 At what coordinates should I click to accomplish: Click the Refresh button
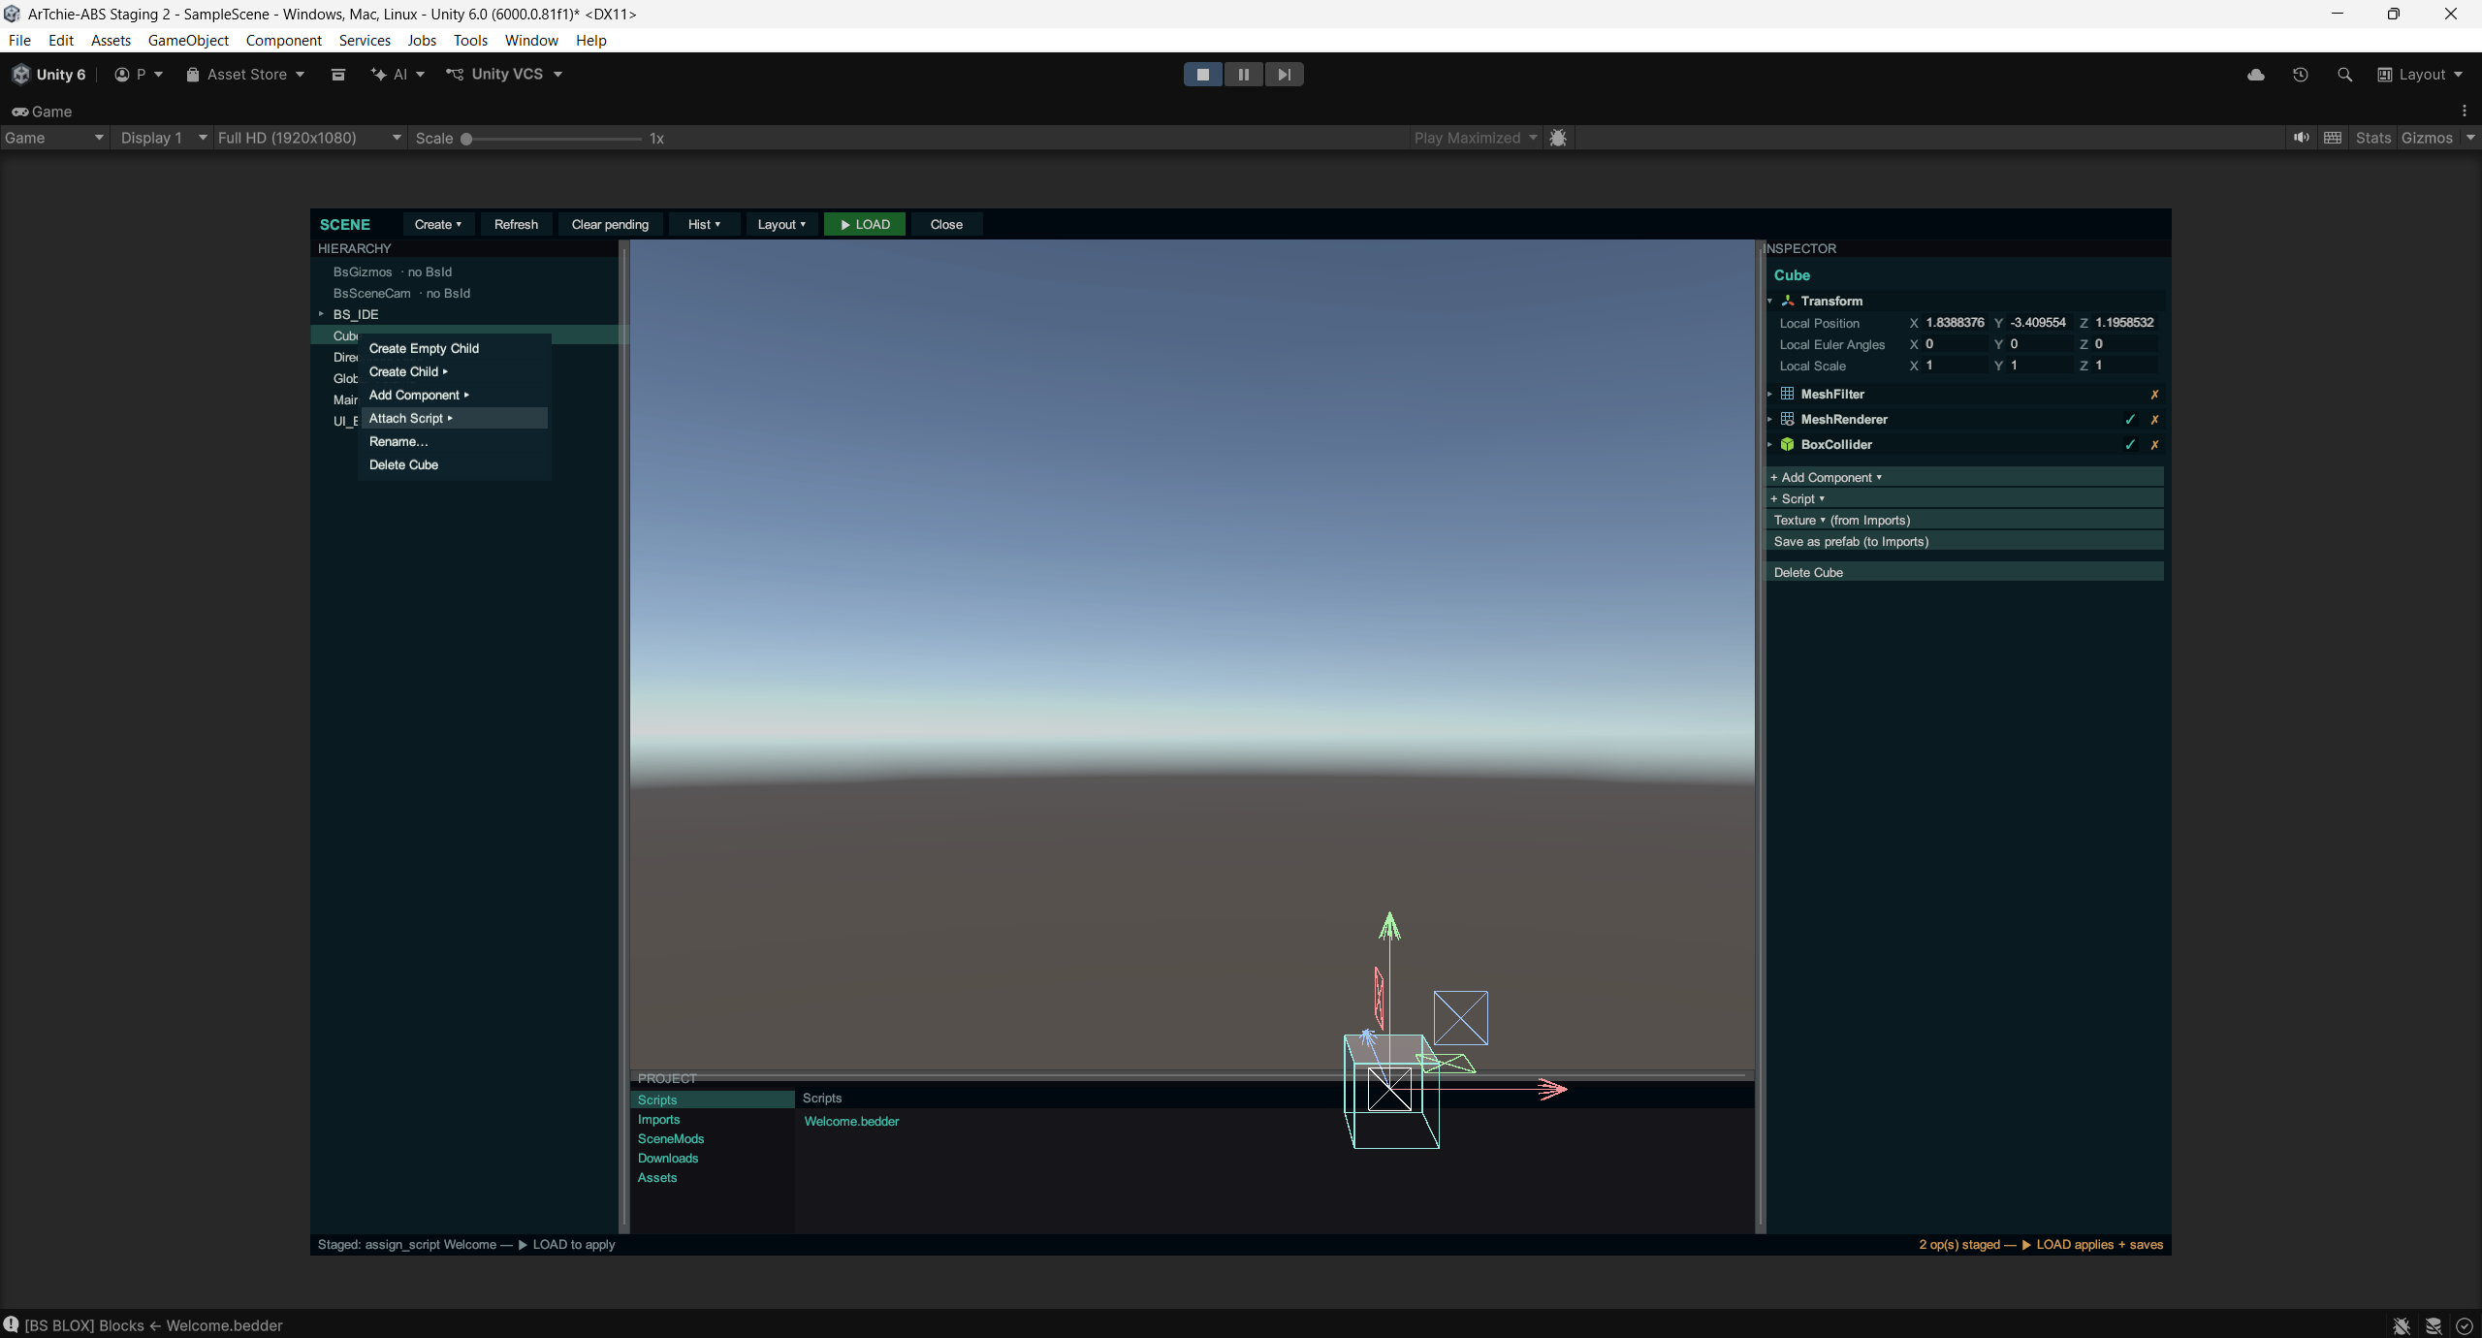click(516, 224)
